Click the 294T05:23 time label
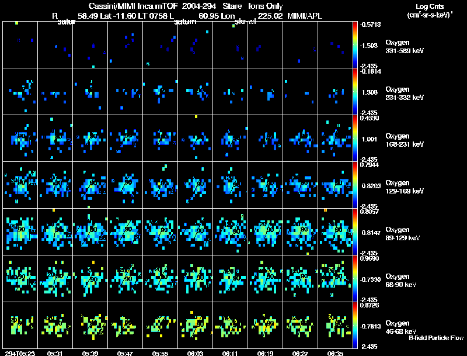The height and width of the screenshot is (356, 467). point(20,354)
